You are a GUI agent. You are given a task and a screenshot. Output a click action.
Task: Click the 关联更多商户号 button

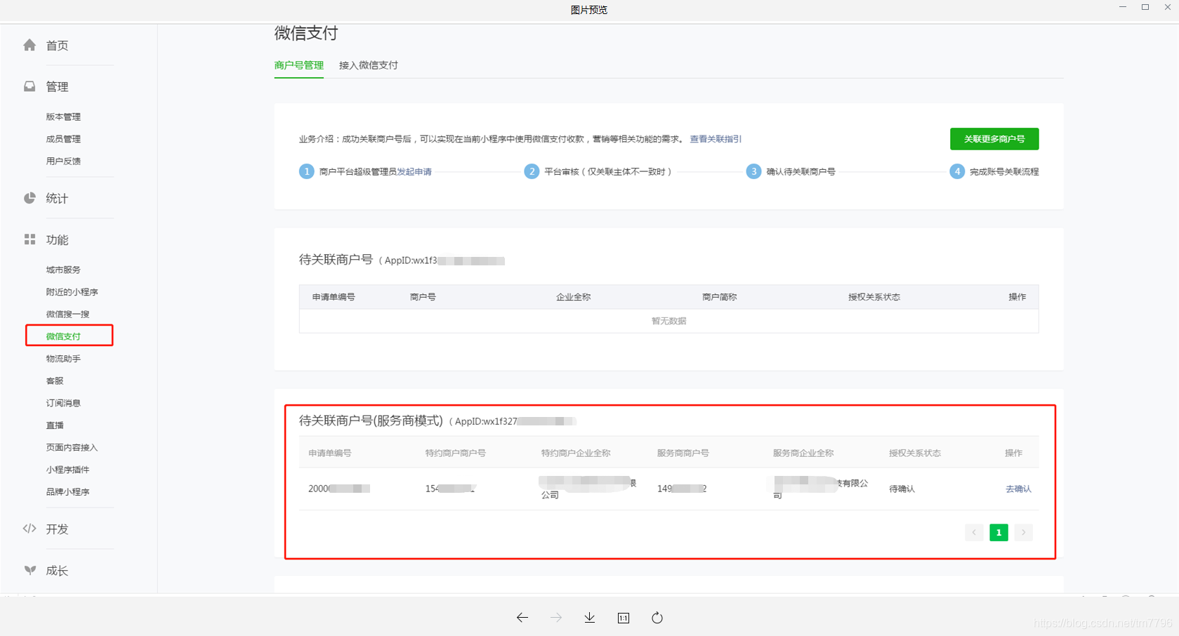(994, 139)
